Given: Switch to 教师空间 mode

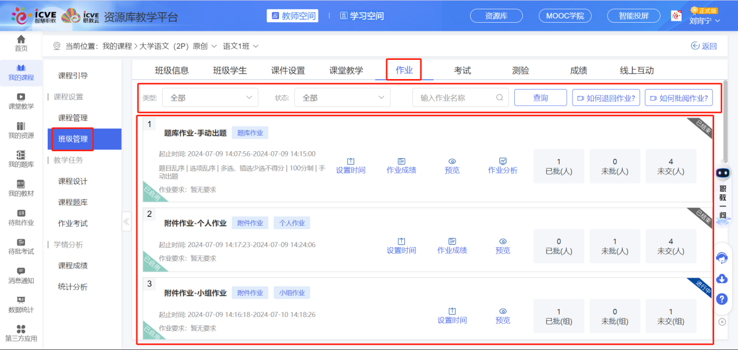Looking at the screenshot, I should [293, 16].
